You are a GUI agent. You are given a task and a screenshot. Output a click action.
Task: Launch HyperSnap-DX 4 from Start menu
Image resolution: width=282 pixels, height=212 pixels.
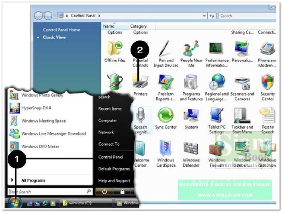[30, 108]
